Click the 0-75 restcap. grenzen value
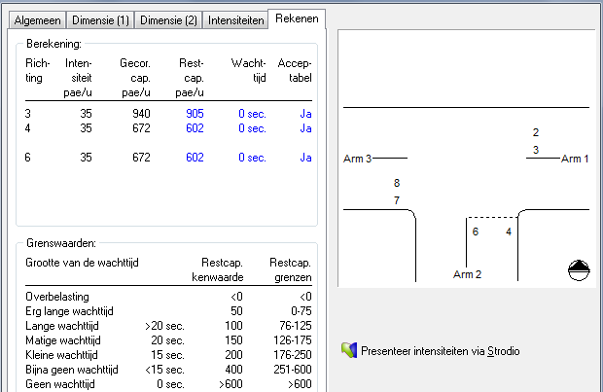This screenshot has height=392, width=603. [x=301, y=311]
